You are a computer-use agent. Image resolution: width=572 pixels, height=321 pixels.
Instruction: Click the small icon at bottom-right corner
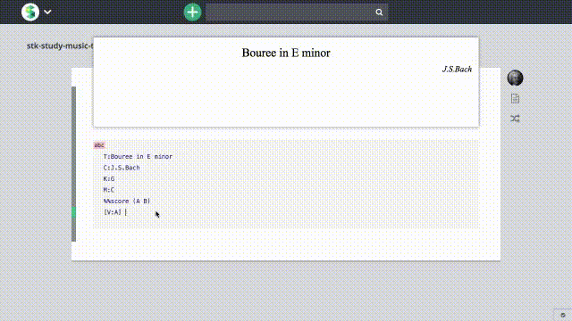coord(563,315)
